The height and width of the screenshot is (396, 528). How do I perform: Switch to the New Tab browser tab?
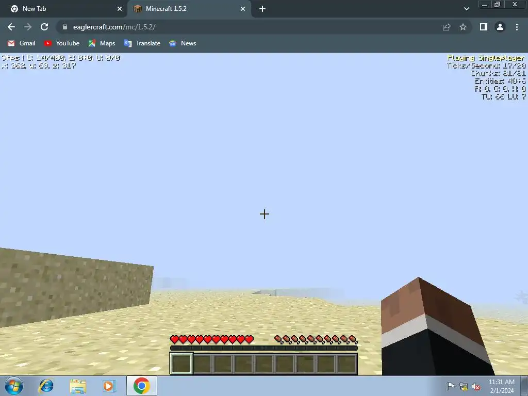pos(64,9)
